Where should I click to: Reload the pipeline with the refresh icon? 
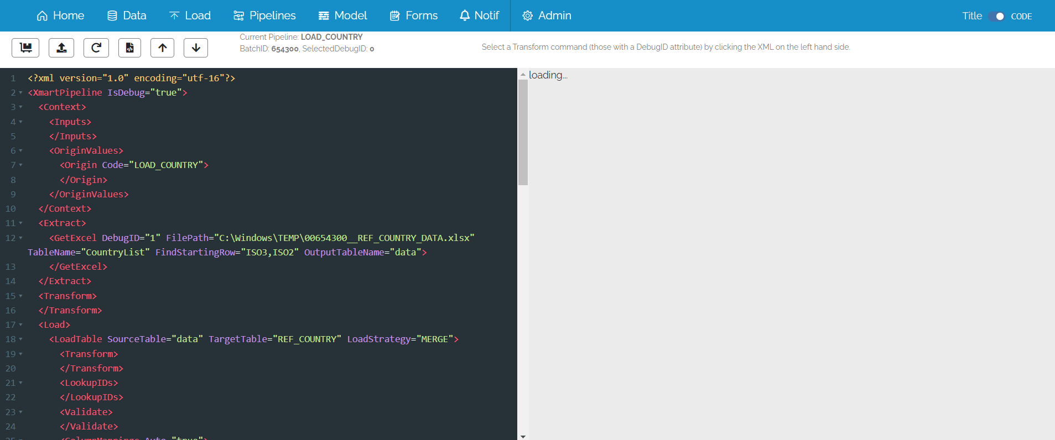point(96,48)
